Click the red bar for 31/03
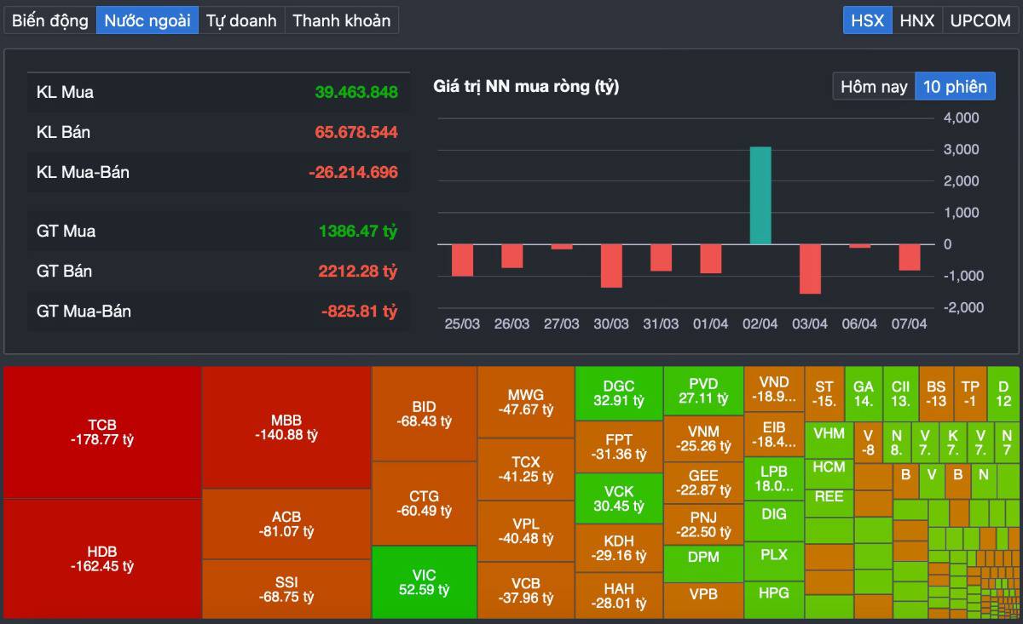Viewport: 1023px width, 624px height. pos(661,258)
